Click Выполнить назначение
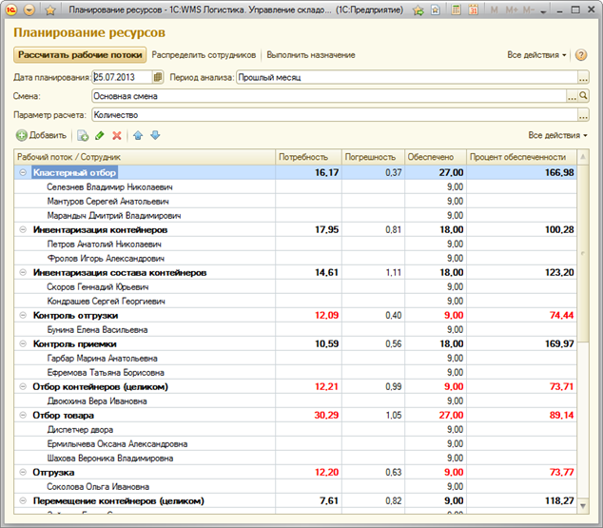Image resolution: width=603 pixels, height=528 pixels. point(311,55)
